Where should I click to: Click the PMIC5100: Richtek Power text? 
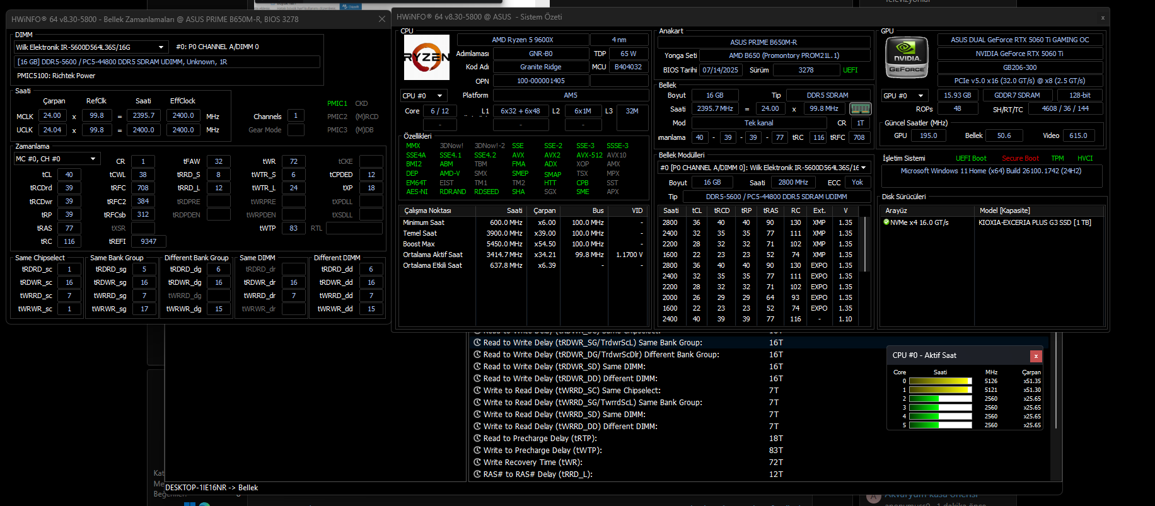point(56,76)
